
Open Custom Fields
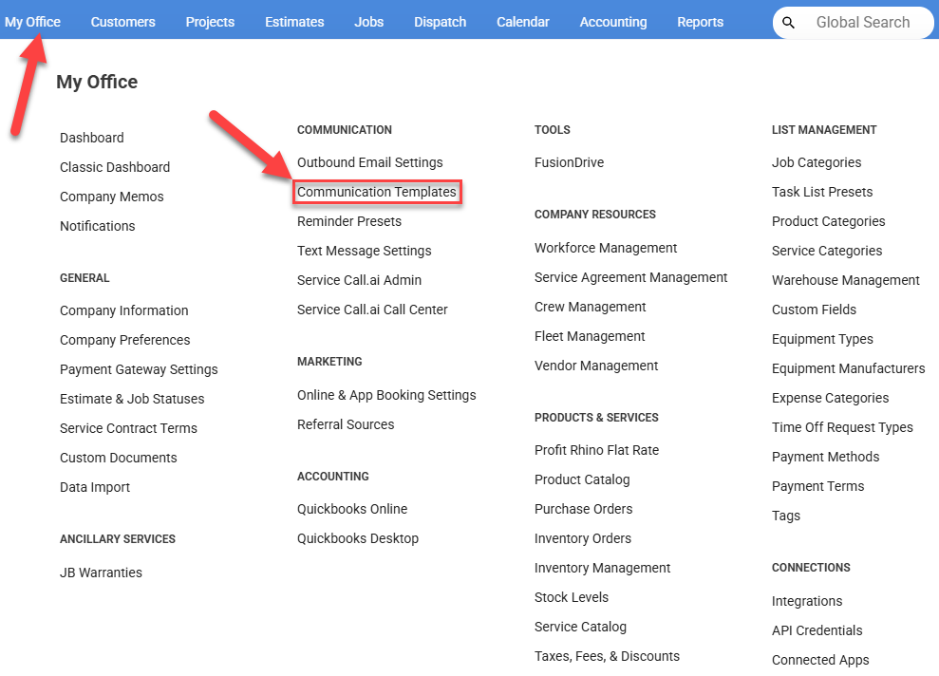pyautogui.click(x=814, y=309)
